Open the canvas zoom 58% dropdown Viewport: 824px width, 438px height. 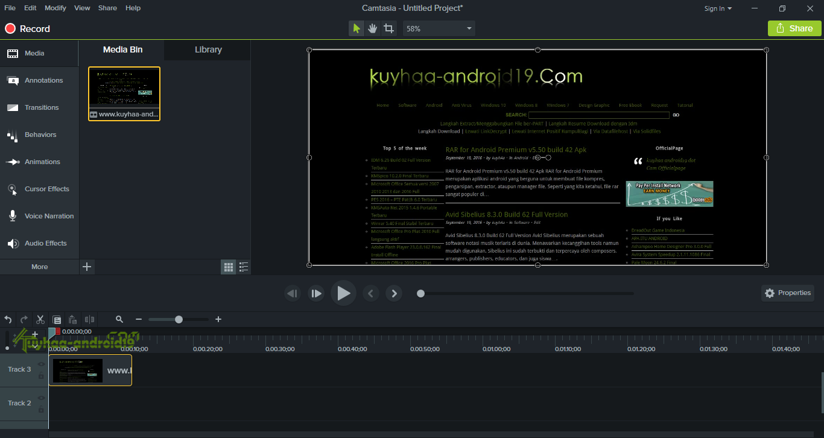pos(439,28)
